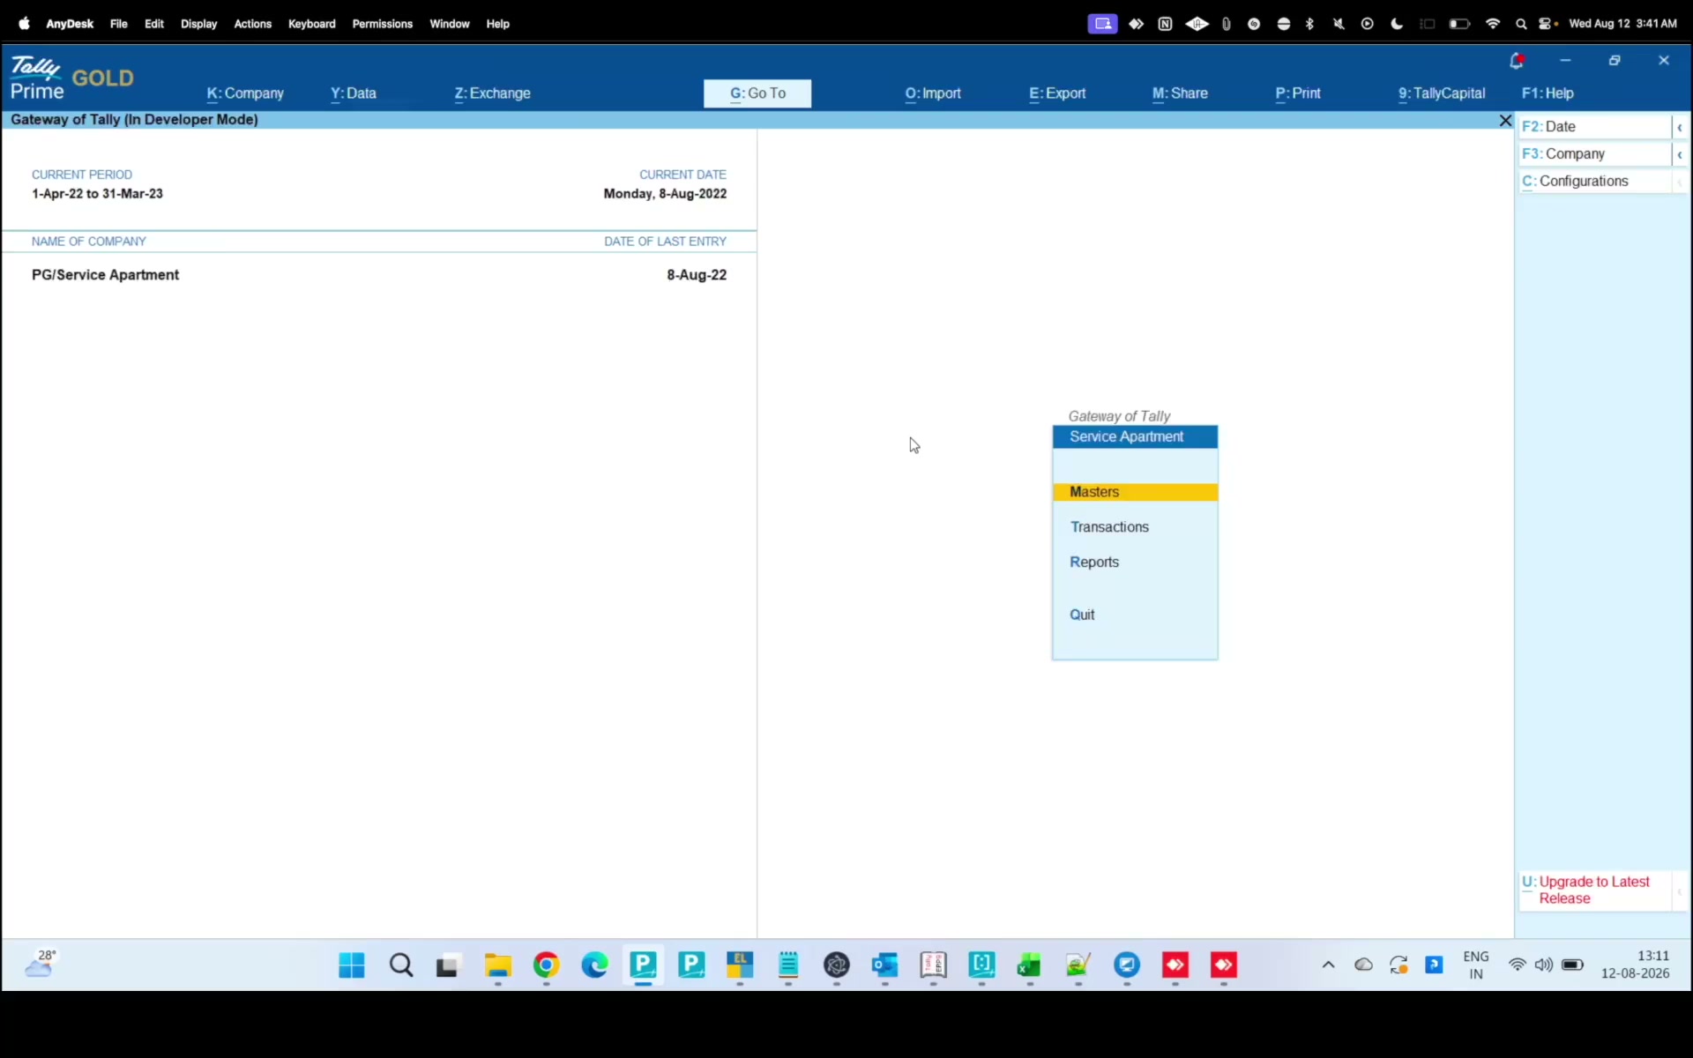This screenshot has height=1058, width=1693.
Task: Open C: Configurations
Action: [x=1594, y=182]
